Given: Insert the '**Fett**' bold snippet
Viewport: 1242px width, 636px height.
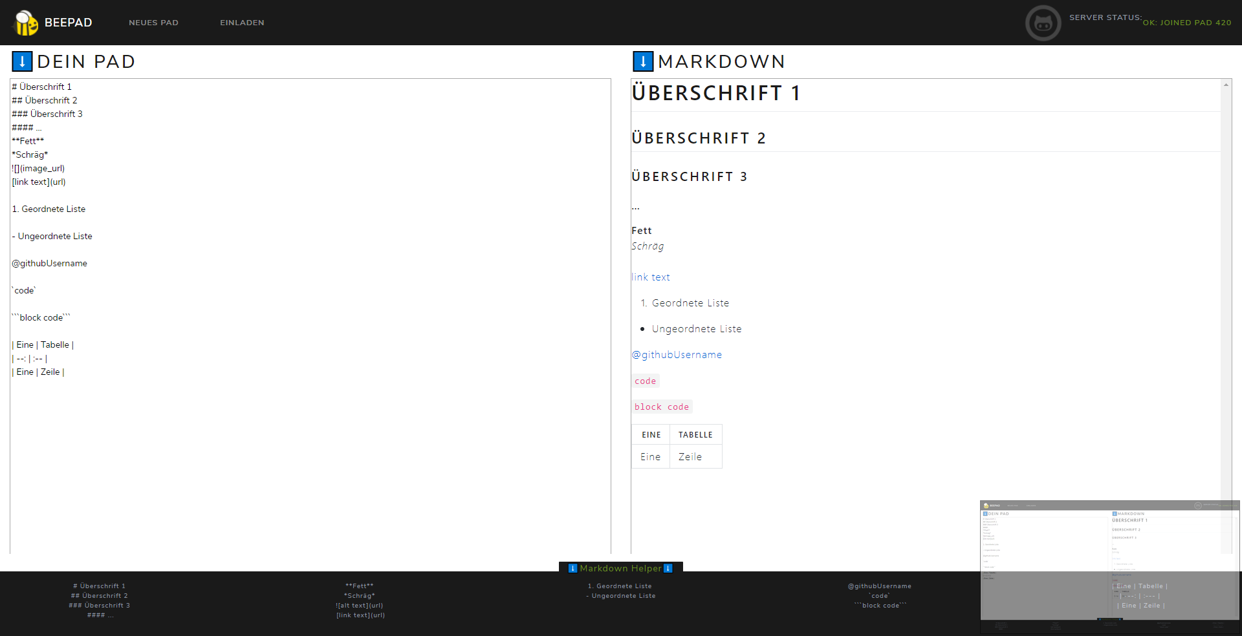Looking at the screenshot, I should (x=360, y=586).
